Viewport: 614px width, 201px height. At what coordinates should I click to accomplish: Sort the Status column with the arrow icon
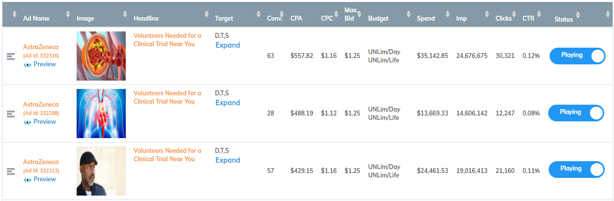coord(580,15)
